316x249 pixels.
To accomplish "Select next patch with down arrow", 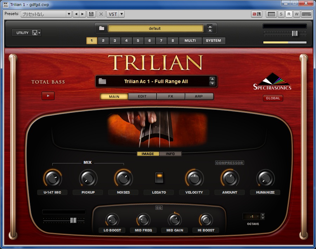I will pyautogui.click(x=212, y=83).
